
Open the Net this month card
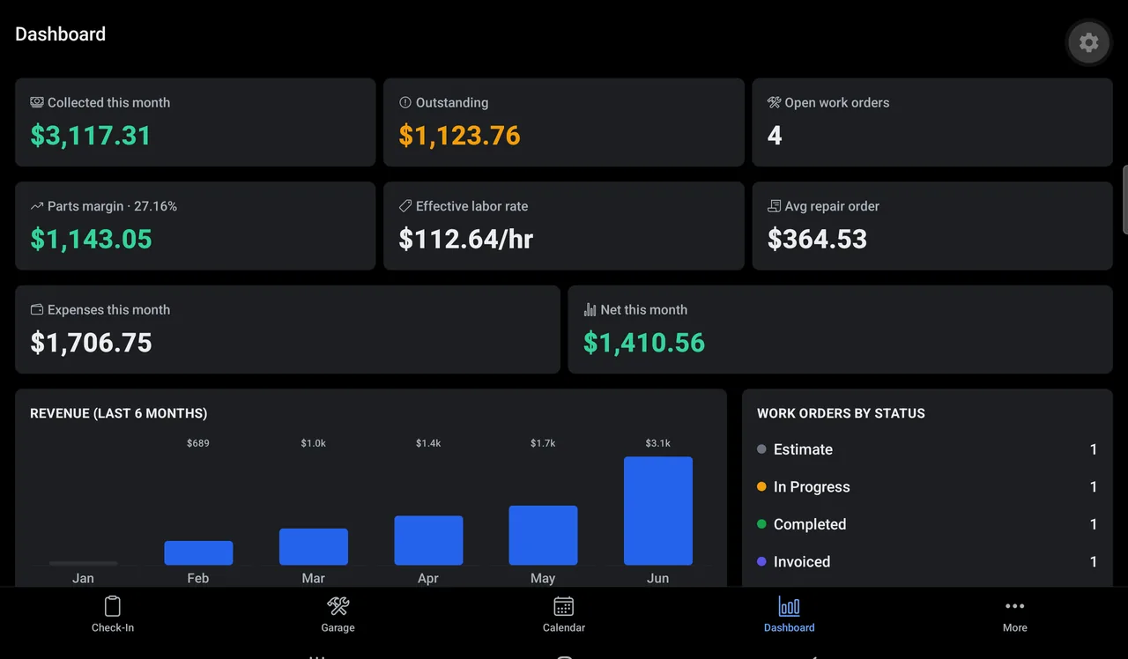[841, 329]
